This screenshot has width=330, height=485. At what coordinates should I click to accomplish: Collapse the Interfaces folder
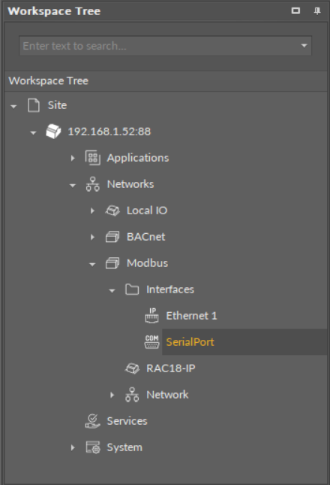(x=112, y=290)
